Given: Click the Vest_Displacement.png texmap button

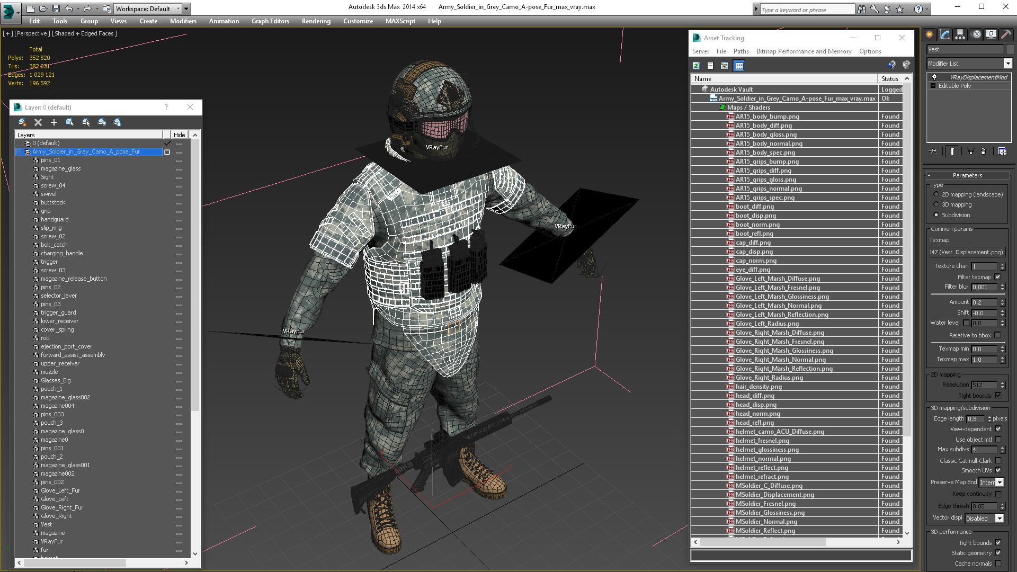Looking at the screenshot, I should [x=967, y=252].
